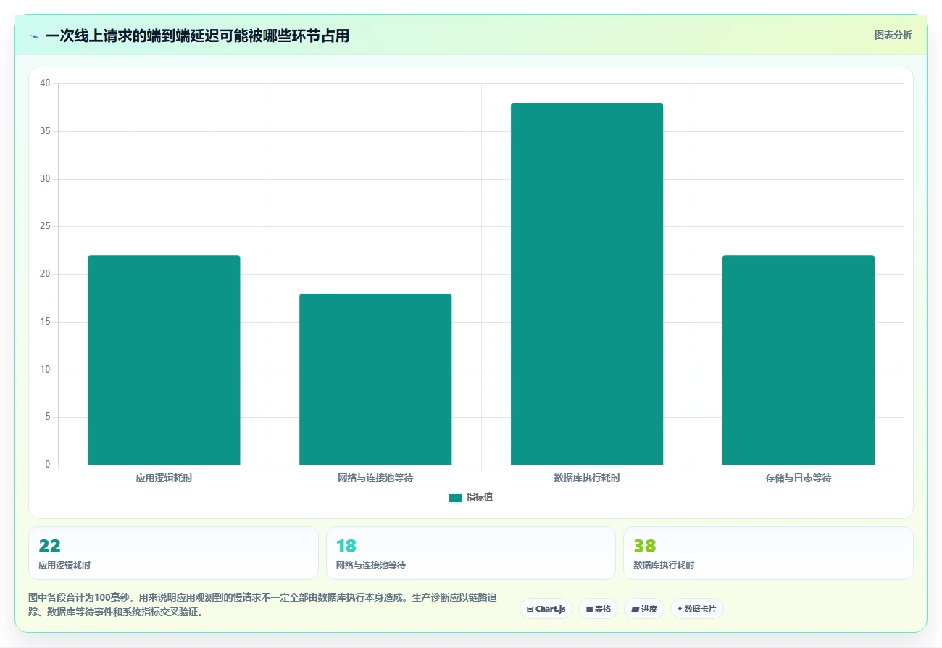
Task: Select the 表格 chip
Action: pos(598,609)
